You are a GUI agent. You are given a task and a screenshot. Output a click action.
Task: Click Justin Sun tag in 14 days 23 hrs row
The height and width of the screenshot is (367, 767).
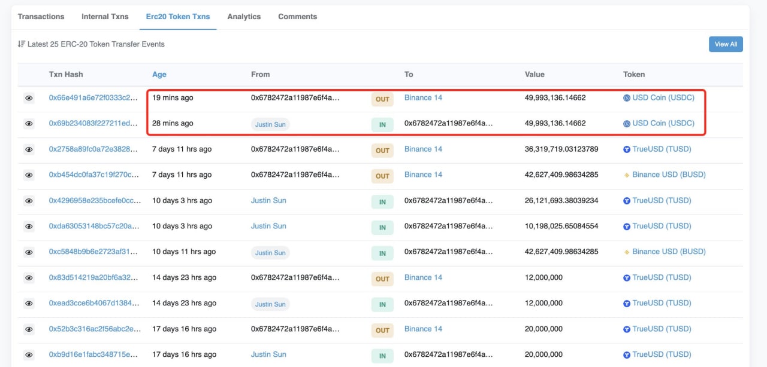[270, 304]
